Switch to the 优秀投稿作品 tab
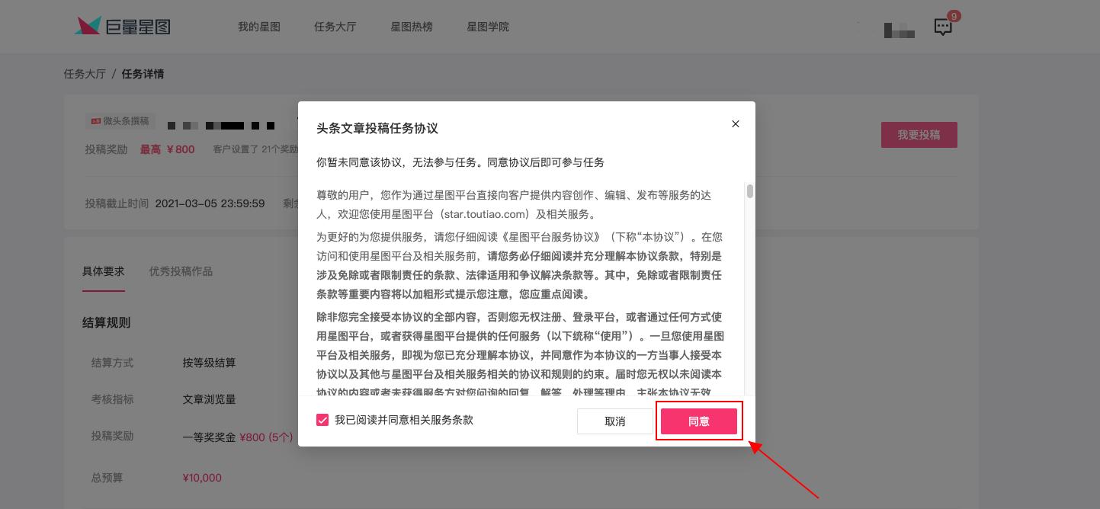 (x=180, y=271)
